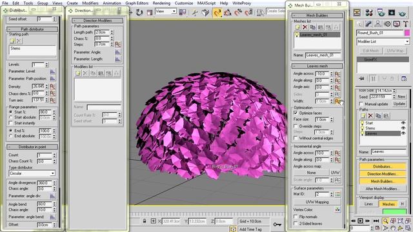Click graph icon beside Steps in Direction
This screenshot has height=232, width=413.
(x=117, y=44)
